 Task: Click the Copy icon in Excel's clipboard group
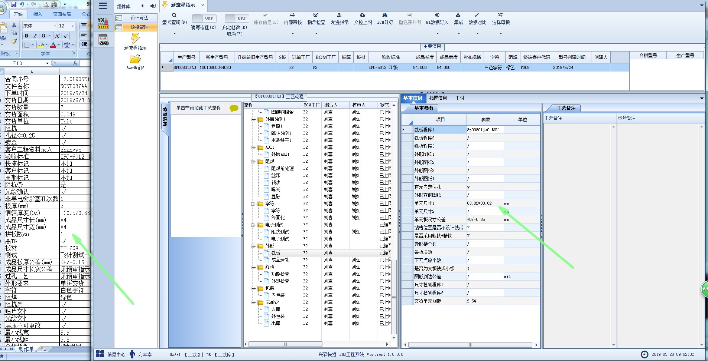pyautogui.click(x=14, y=33)
